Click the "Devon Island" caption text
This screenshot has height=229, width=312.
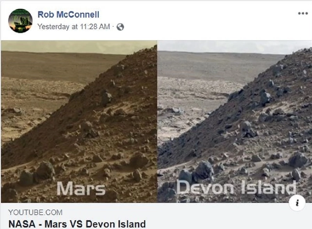coord(236,187)
